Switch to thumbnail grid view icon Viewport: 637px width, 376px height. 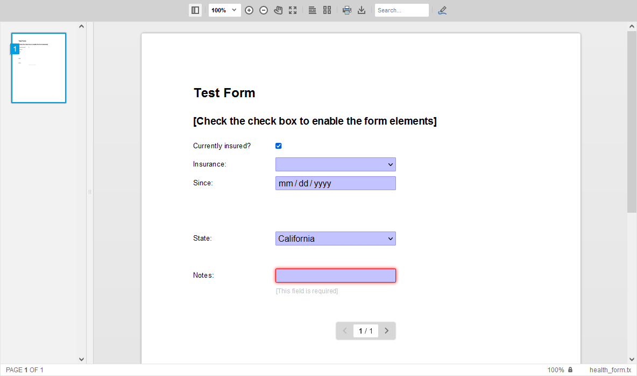(x=327, y=10)
